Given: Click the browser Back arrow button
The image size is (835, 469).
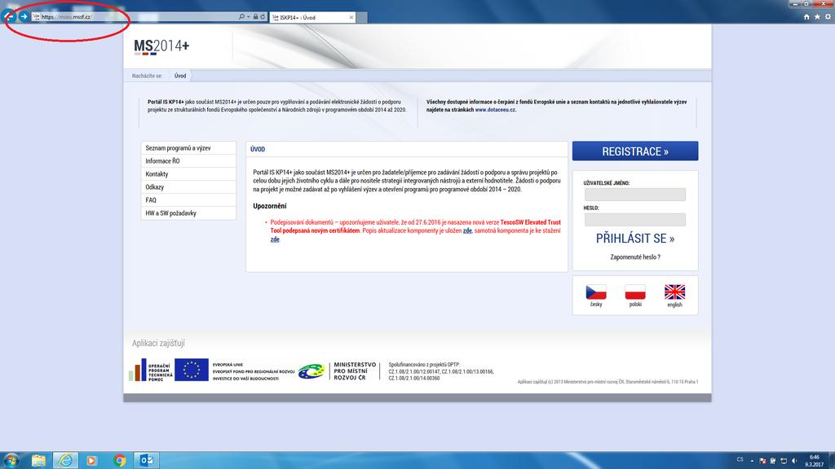Looking at the screenshot, I should pos(9,16).
